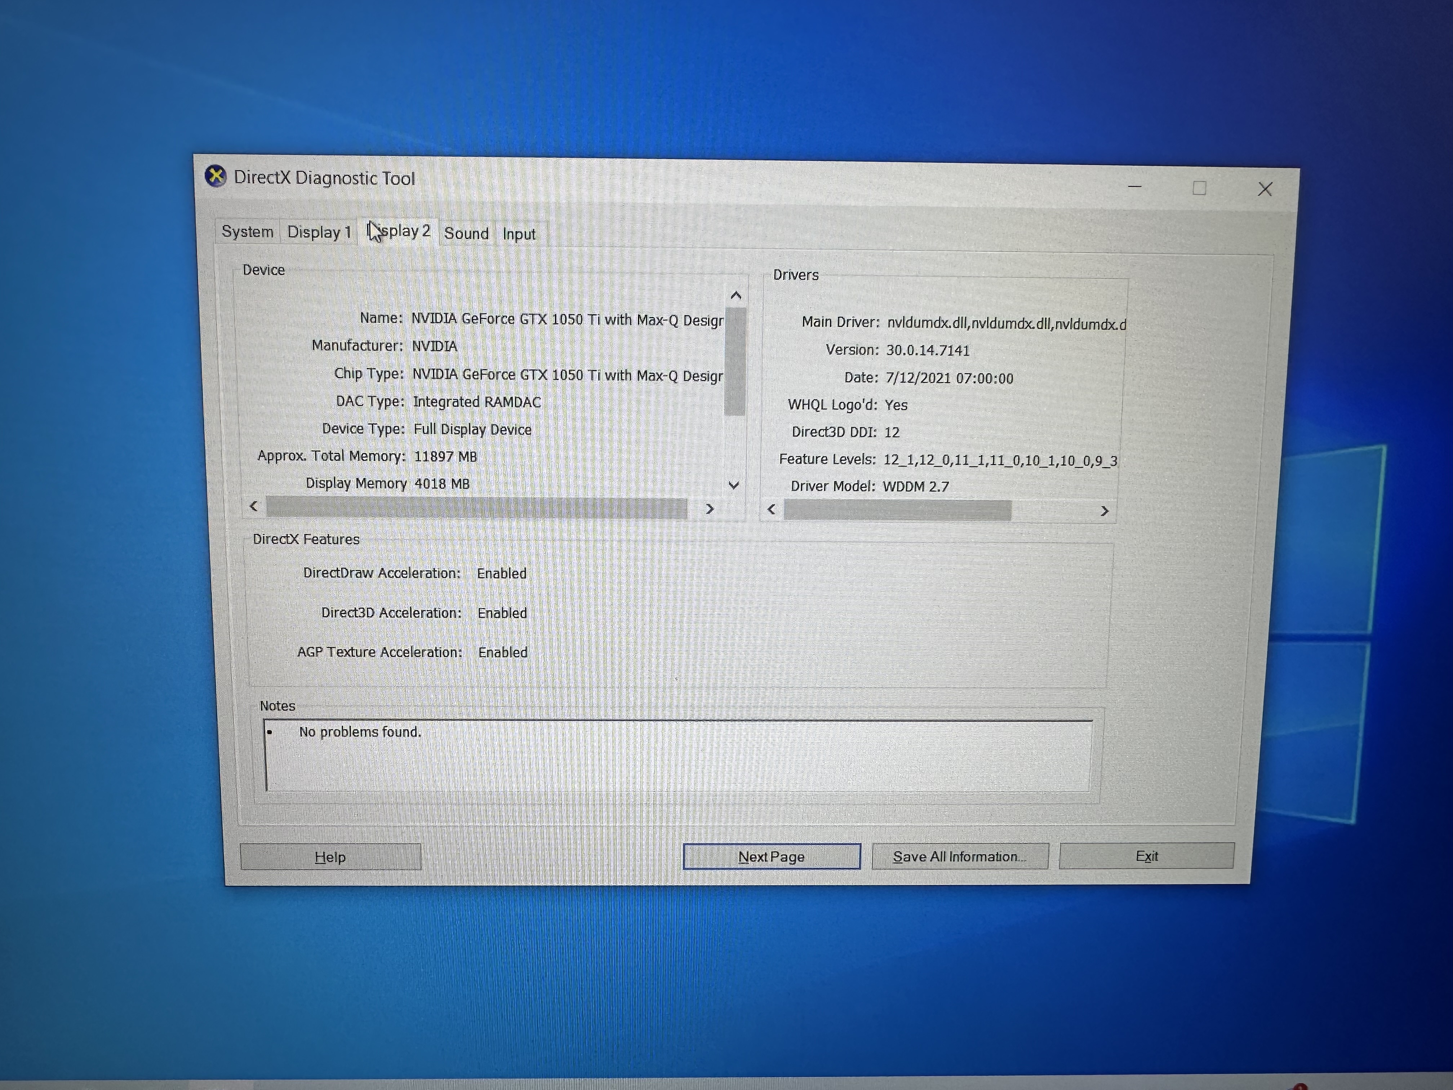The image size is (1453, 1090).
Task: Open the Display 1 tab
Action: (319, 232)
